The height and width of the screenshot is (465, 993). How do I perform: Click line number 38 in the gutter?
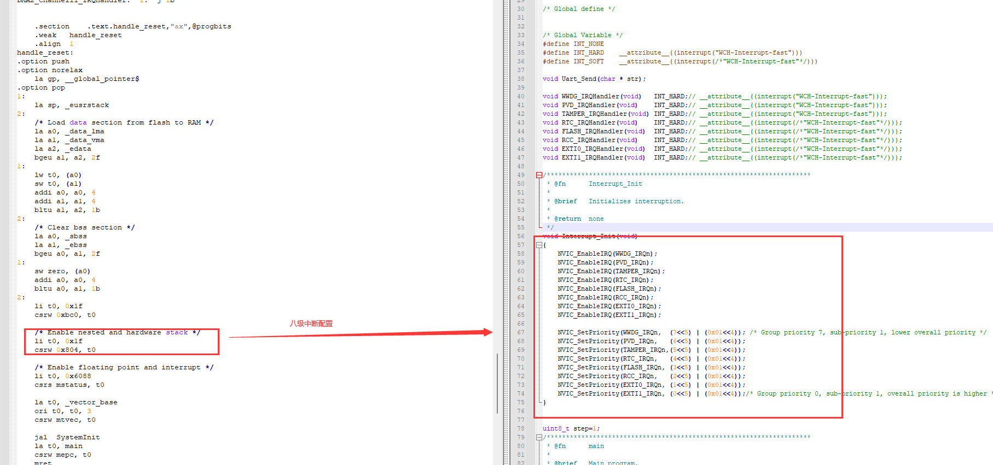click(520, 79)
